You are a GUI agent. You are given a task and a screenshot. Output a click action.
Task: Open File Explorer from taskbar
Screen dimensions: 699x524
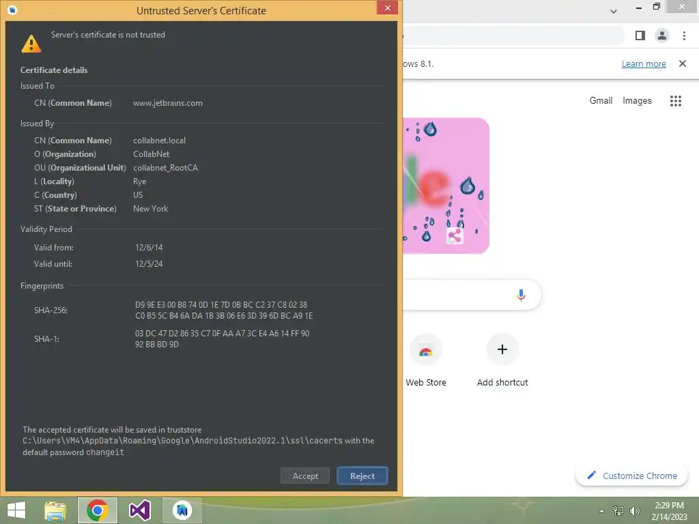pyautogui.click(x=55, y=510)
